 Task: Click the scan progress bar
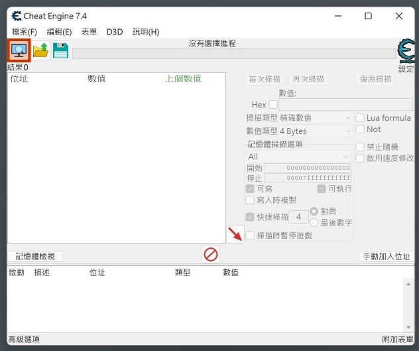234,54
